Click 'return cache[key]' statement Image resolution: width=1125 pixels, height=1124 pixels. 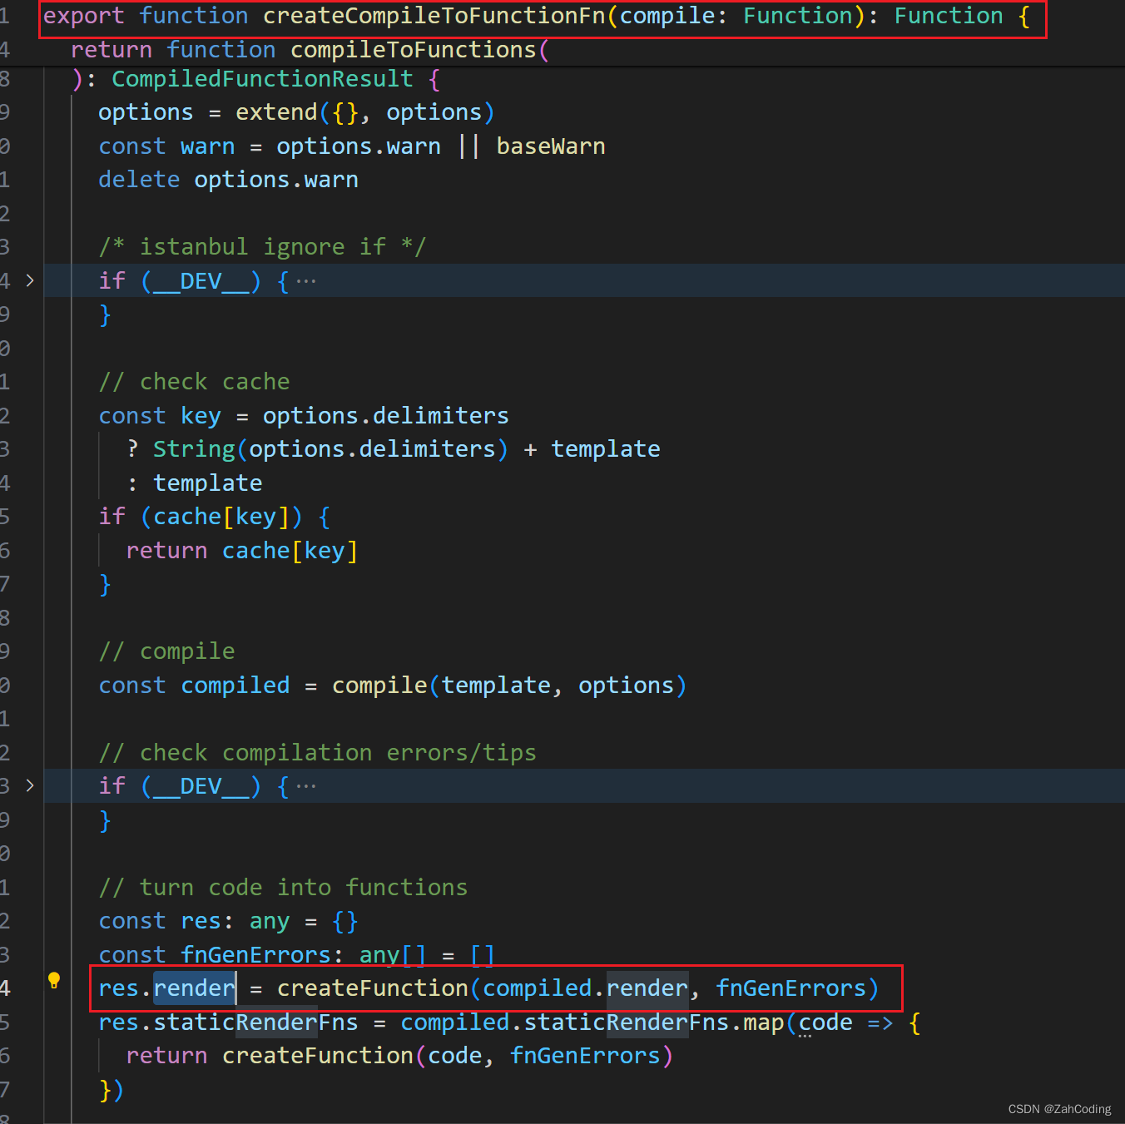tap(242, 551)
